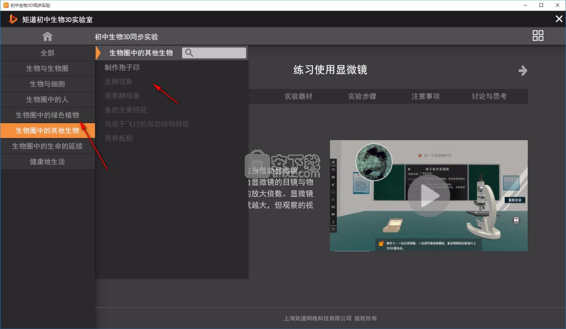
Task: Close the lab panel with white X
Action: [x=559, y=19]
